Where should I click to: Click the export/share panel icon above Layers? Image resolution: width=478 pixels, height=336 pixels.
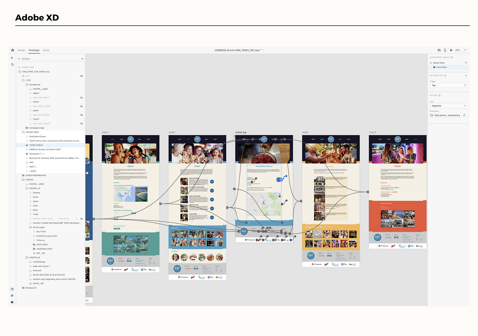pyautogui.click(x=12, y=289)
